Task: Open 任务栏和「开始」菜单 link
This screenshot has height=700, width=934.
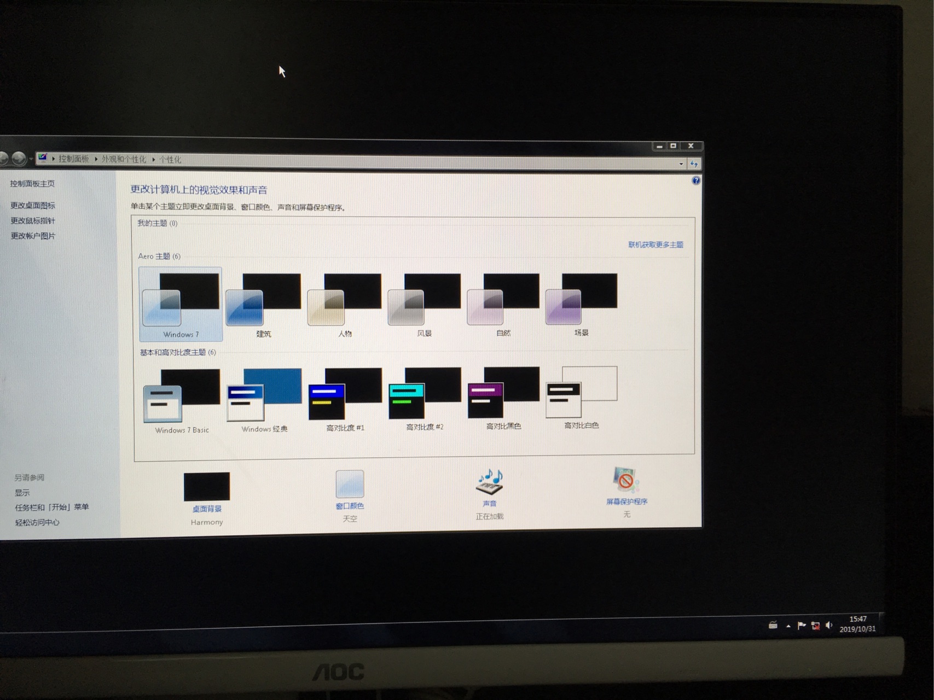Action: pyautogui.click(x=51, y=507)
